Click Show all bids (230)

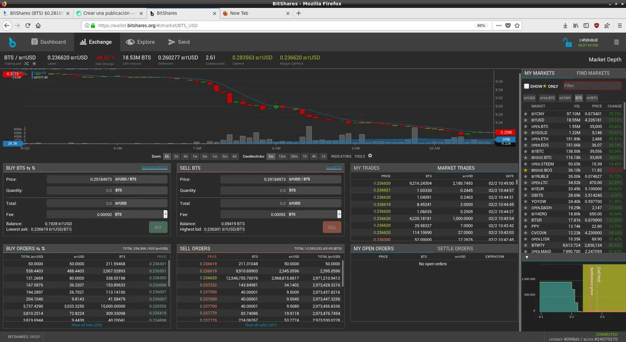[x=87, y=325]
